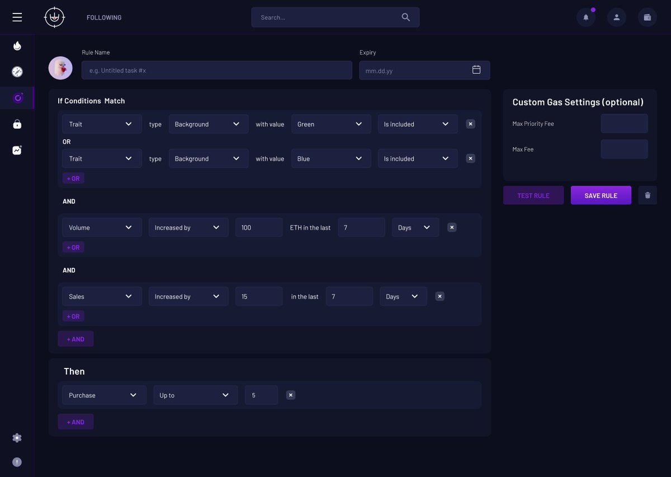671x477 pixels.
Task: Remove the Blue trait condition
Action: (x=470, y=158)
